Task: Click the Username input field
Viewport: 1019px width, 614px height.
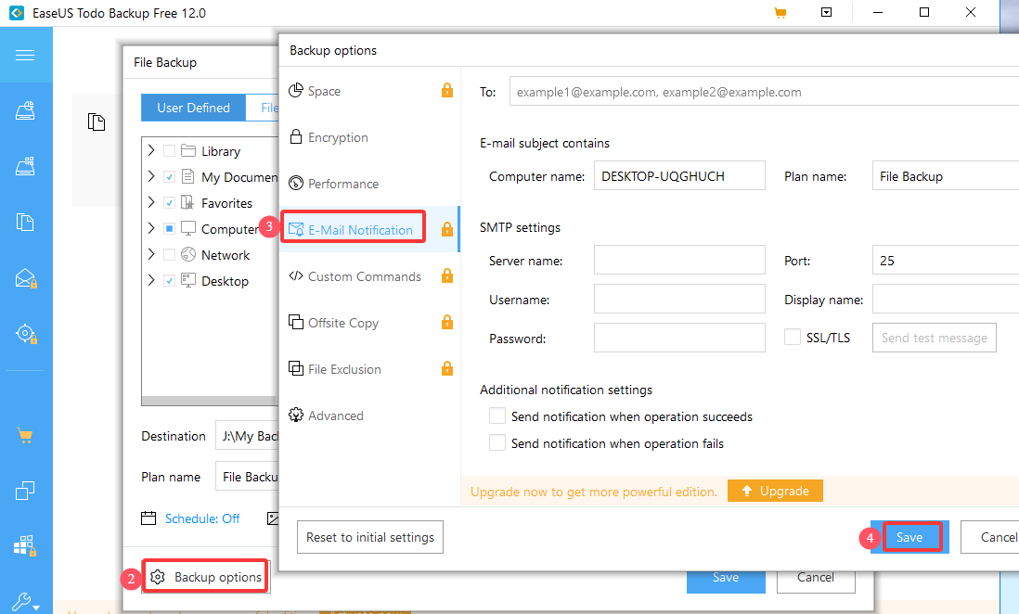Action: click(679, 300)
